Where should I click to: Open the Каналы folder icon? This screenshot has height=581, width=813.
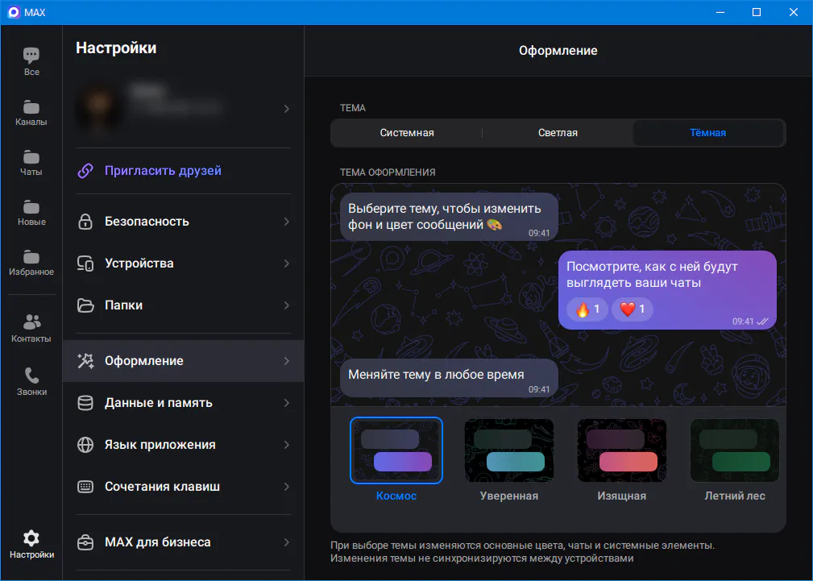pyautogui.click(x=31, y=107)
